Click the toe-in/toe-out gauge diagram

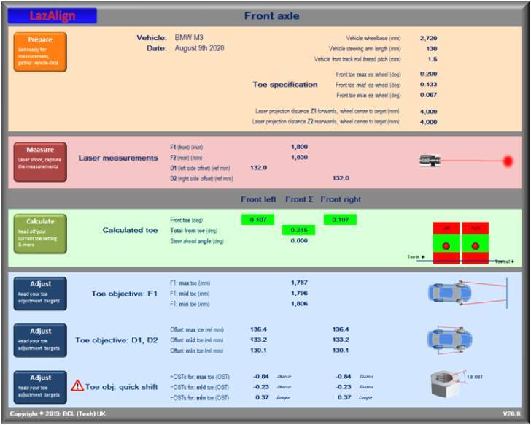[461, 242]
